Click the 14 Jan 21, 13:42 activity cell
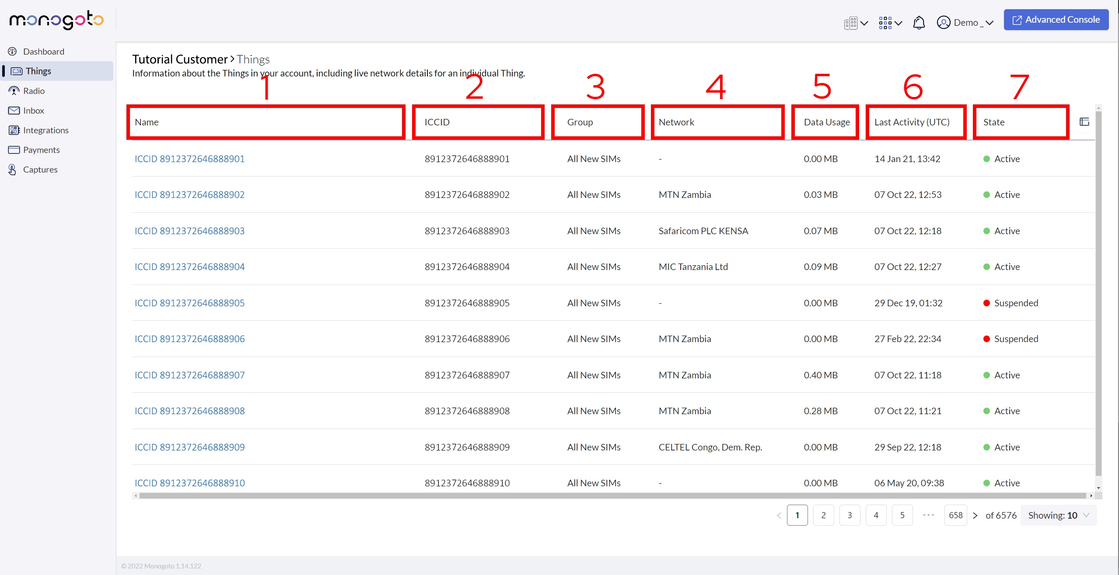 point(907,159)
